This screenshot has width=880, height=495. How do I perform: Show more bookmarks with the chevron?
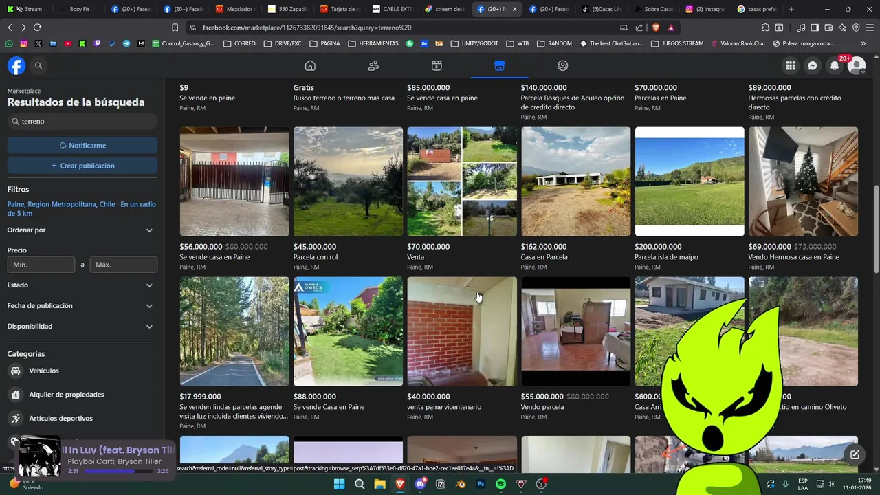click(x=863, y=43)
